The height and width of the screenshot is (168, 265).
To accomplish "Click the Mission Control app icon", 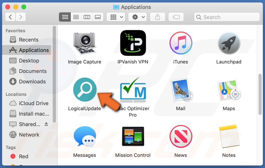I will click(x=133, y=136).
